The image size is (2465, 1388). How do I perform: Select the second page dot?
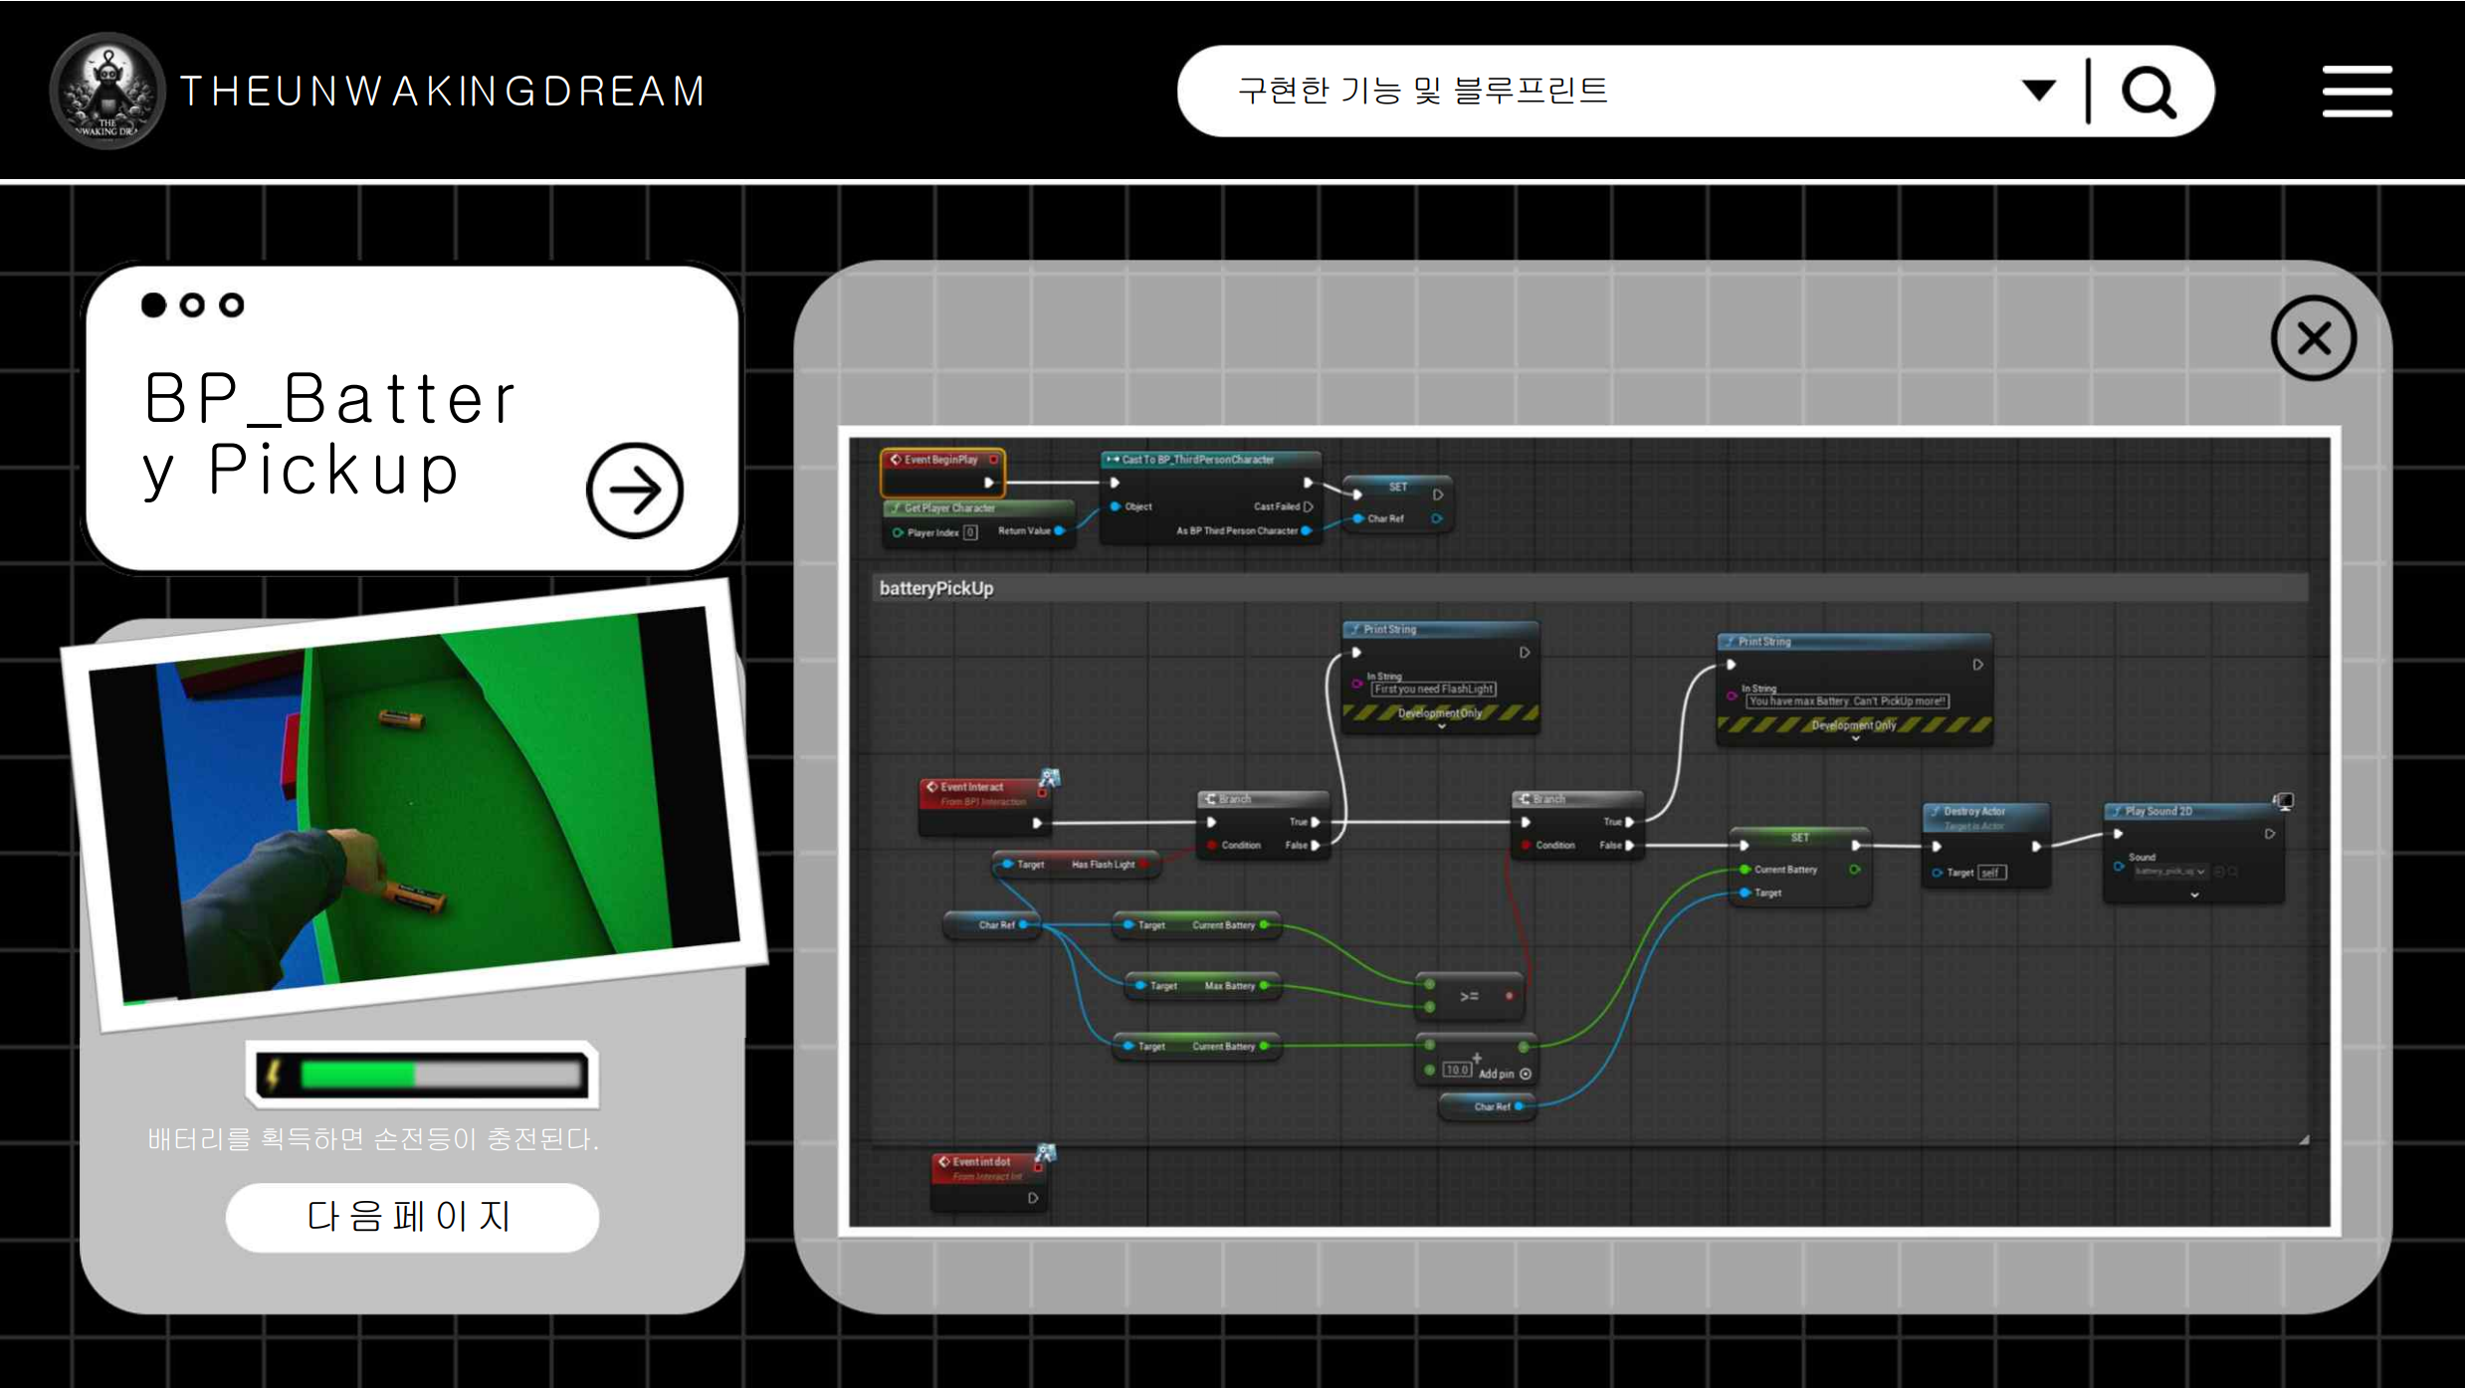pos(192,305)
